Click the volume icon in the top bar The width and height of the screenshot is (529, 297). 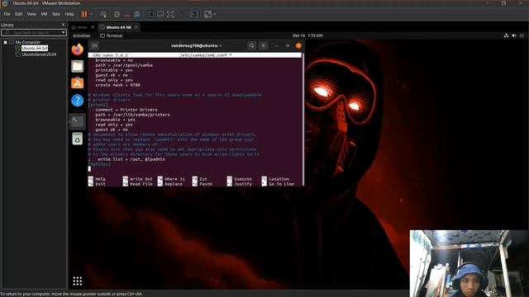[x=514, y=35]
